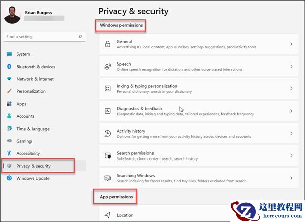This screenshot has width=305, height=222.
Task: Open the Personalization settings page
Action: point(30,91)
